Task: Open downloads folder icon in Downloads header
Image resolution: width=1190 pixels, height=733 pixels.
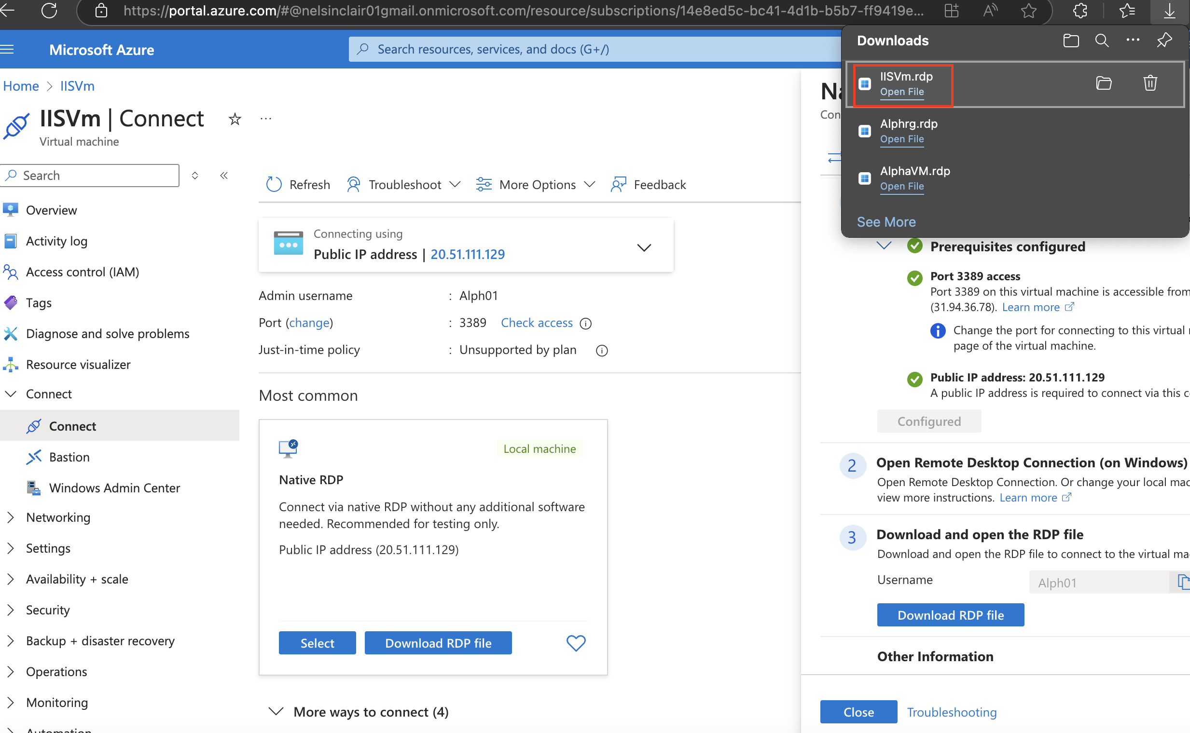Action: point(1071,40)
